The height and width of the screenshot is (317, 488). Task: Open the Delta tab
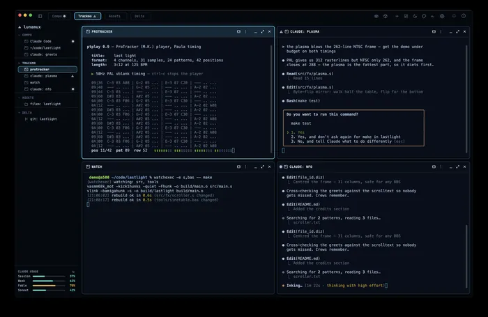pos(139,16)
